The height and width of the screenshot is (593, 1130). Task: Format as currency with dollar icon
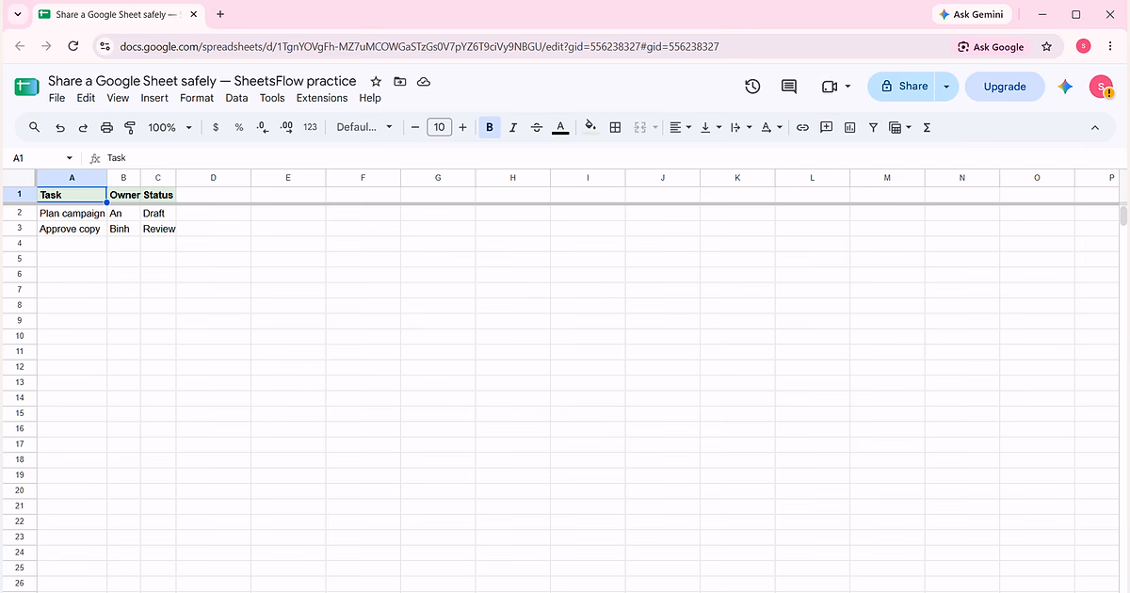(216, 127)
